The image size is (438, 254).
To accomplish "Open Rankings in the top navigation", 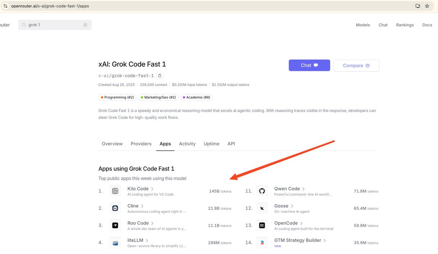I will [405, 25].
